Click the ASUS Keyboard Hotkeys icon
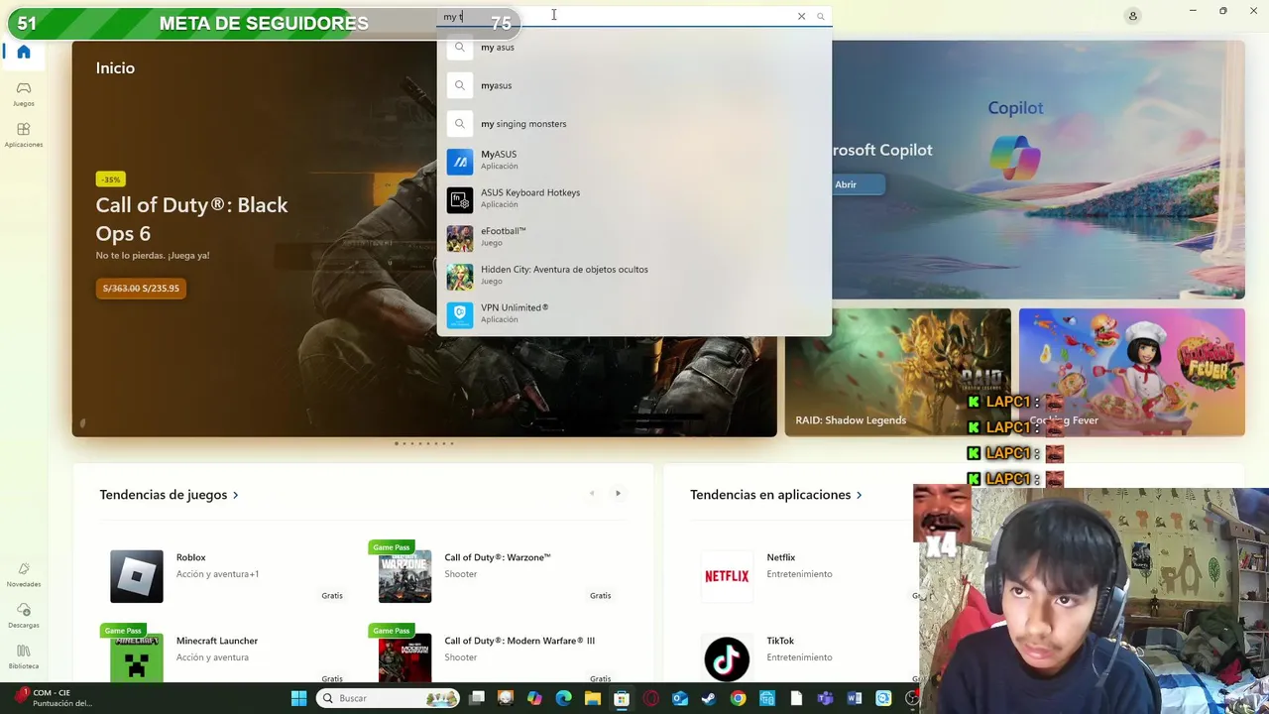The width and height of the screenshot is (1269, 714). tap(460, 200)
